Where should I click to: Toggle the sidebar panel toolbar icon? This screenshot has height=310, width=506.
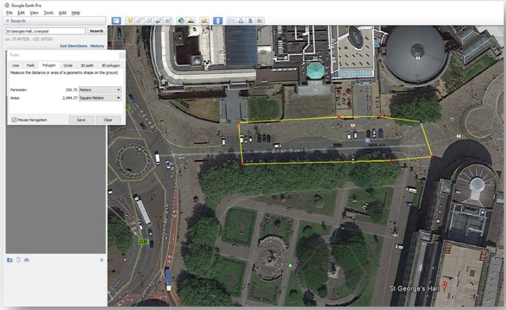click(x=116, y=21)
